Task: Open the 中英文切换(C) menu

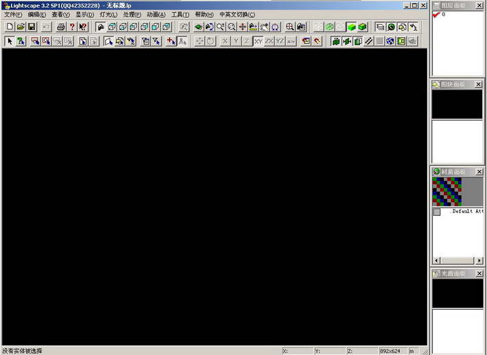Action: 237,14
